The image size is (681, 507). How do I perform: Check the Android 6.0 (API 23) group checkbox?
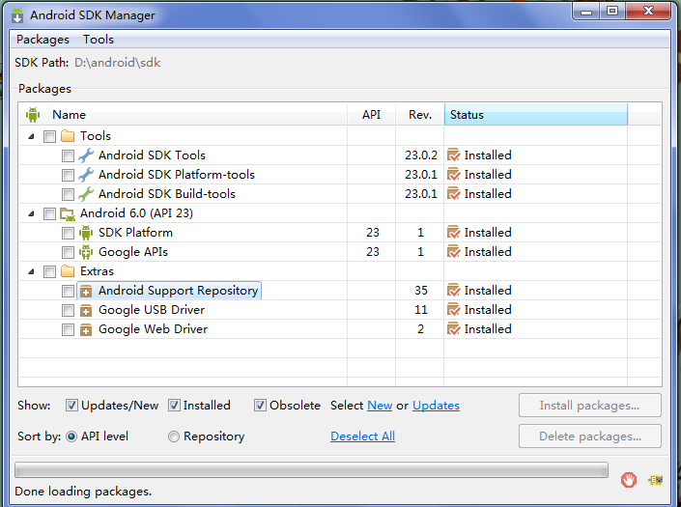(x=49, y=213)
